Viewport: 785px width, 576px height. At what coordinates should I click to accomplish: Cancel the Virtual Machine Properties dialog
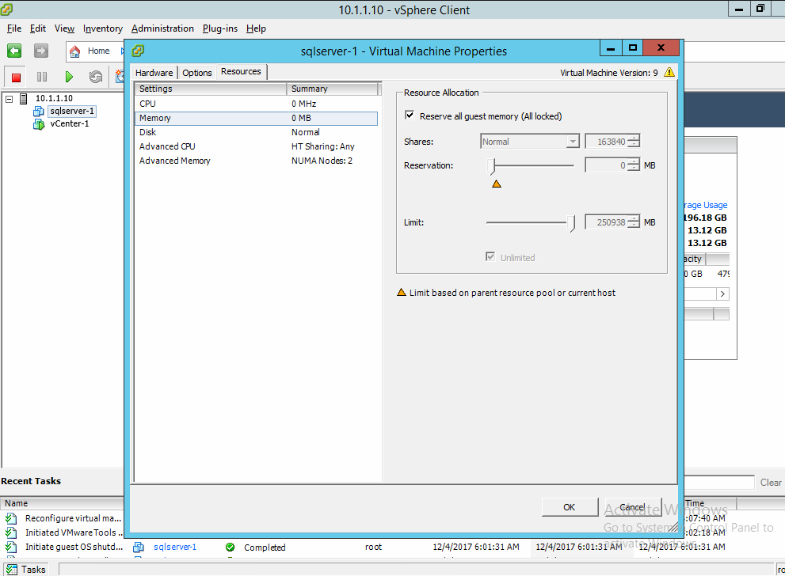(x=633, y=507)
